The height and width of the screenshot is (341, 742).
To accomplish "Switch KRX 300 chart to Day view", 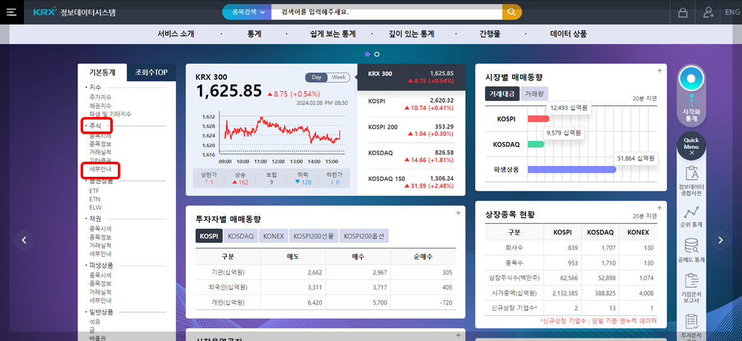I will 317,77.
